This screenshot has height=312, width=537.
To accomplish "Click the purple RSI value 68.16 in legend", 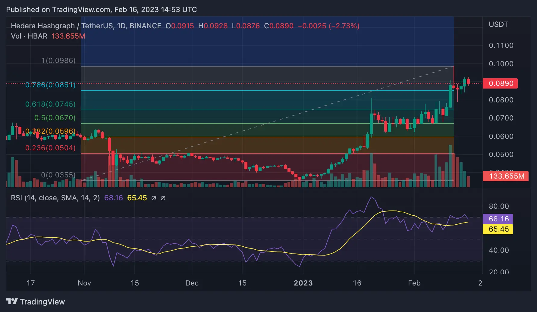I will coord(114,198).
